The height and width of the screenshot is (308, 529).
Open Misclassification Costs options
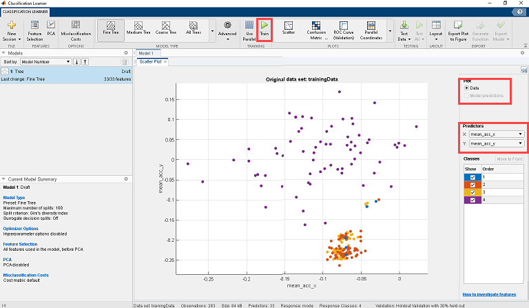coord(75,28)
